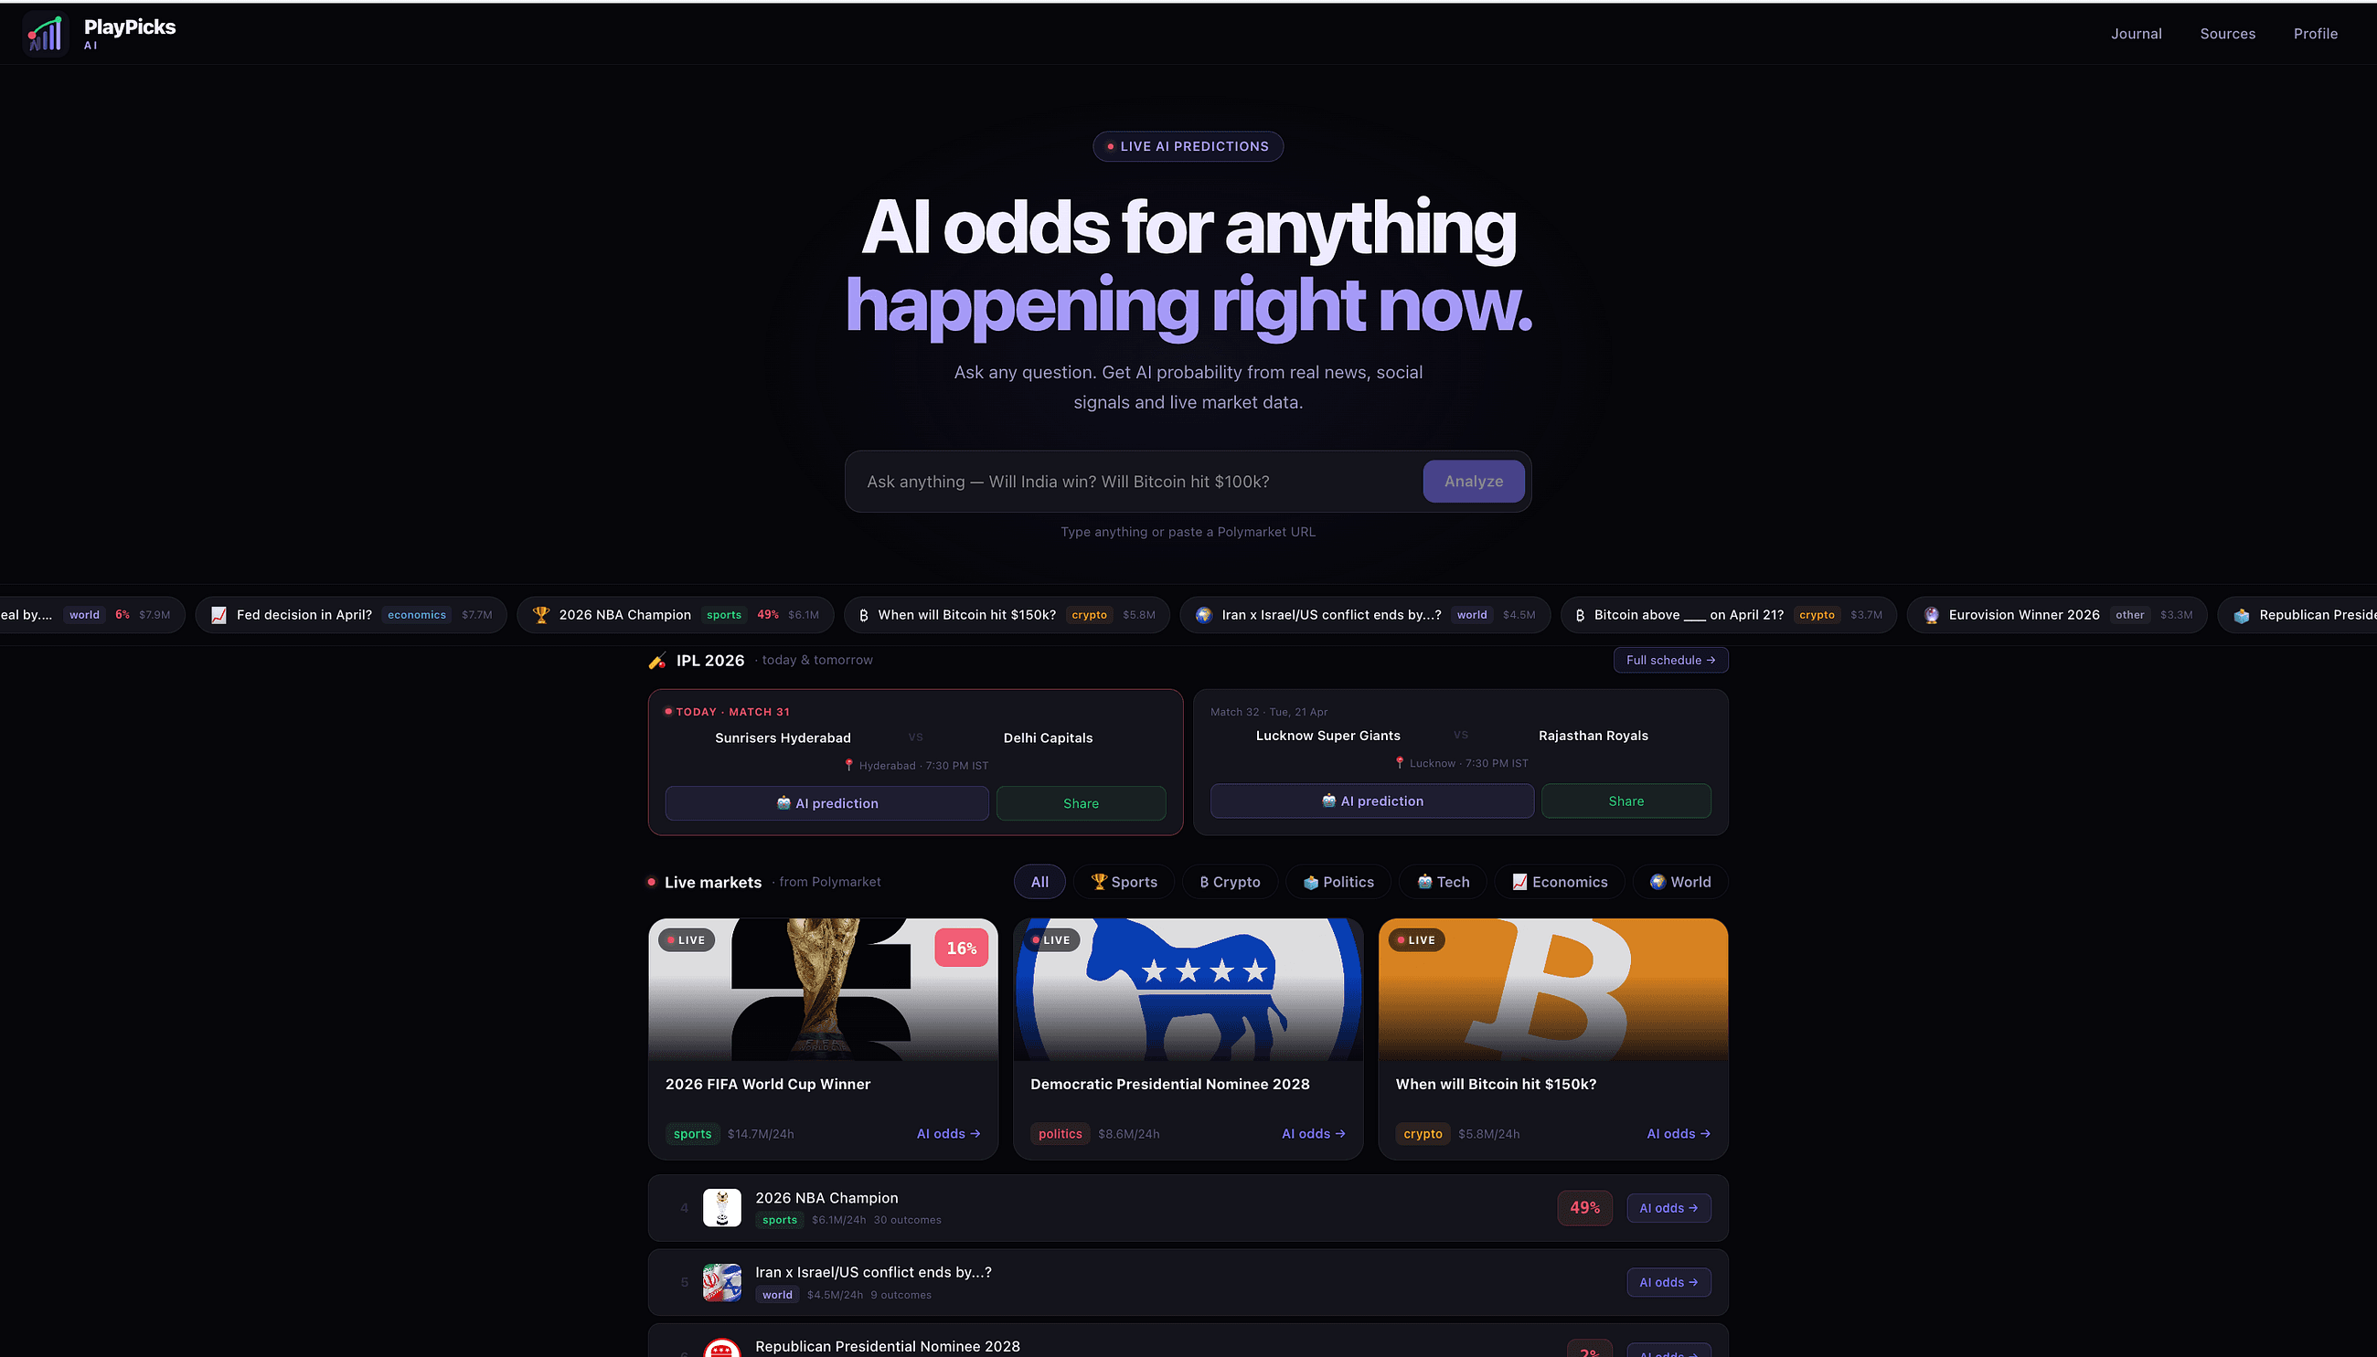Open the When will Bitcoin hit $150k ticker chip
2377x1357 pixels.
[x=1007, y=615]
